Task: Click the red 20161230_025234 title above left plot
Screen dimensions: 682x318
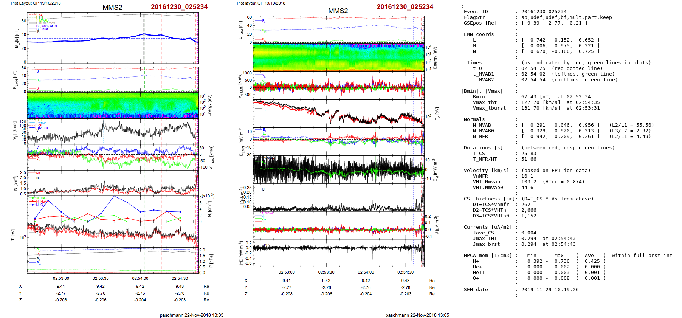Action: point(179,7)
